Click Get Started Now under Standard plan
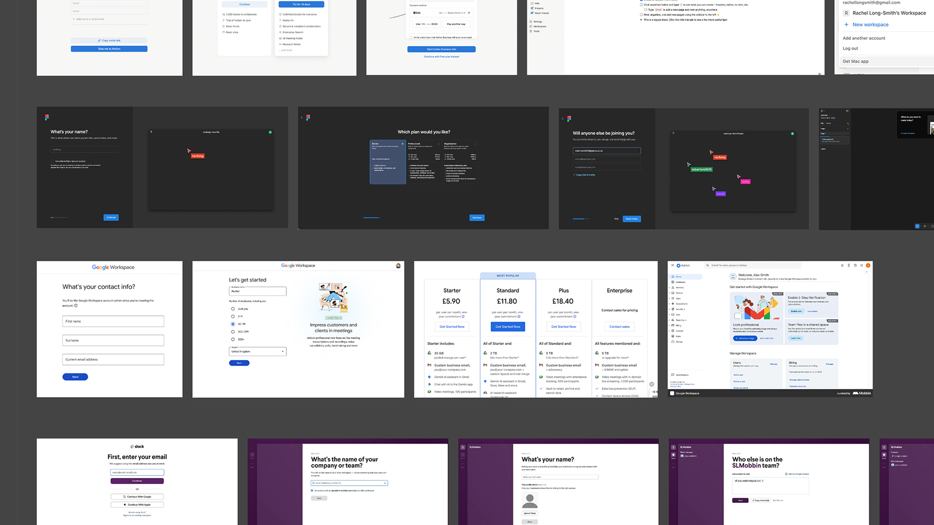The image size is (934, 525). coord(507,327)
